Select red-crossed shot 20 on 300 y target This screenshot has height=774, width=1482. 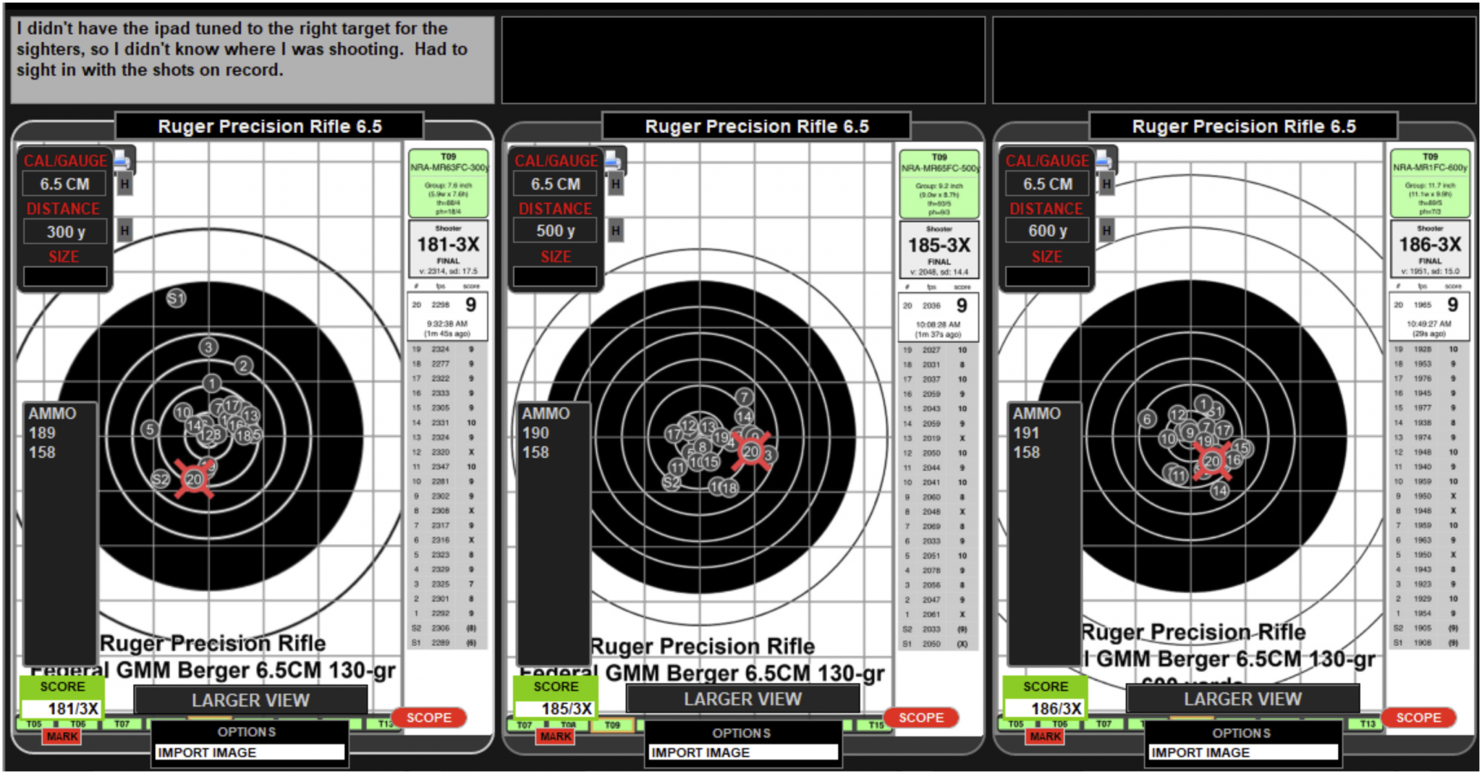[194, 479]
